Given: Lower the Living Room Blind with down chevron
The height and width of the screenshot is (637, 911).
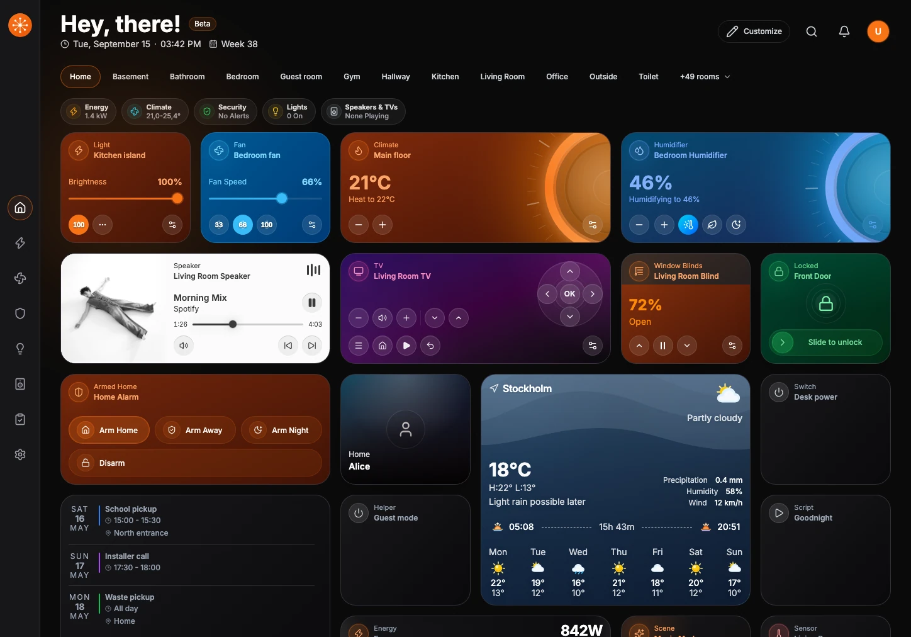Looking at the screenshot, I should [x=687, y=346].
